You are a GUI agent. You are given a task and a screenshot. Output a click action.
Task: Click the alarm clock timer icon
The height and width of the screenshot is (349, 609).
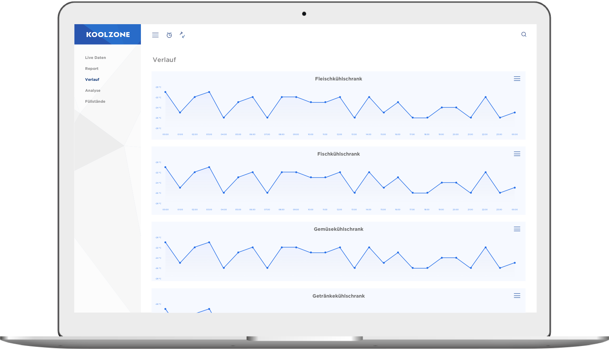[169, 35]
